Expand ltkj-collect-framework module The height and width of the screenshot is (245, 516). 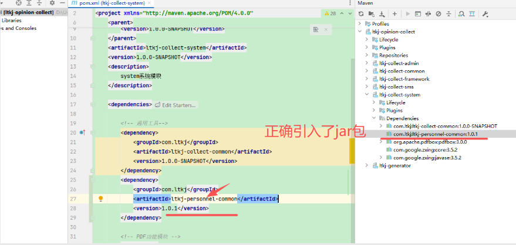pyautogui.click(x=367, y=79)
